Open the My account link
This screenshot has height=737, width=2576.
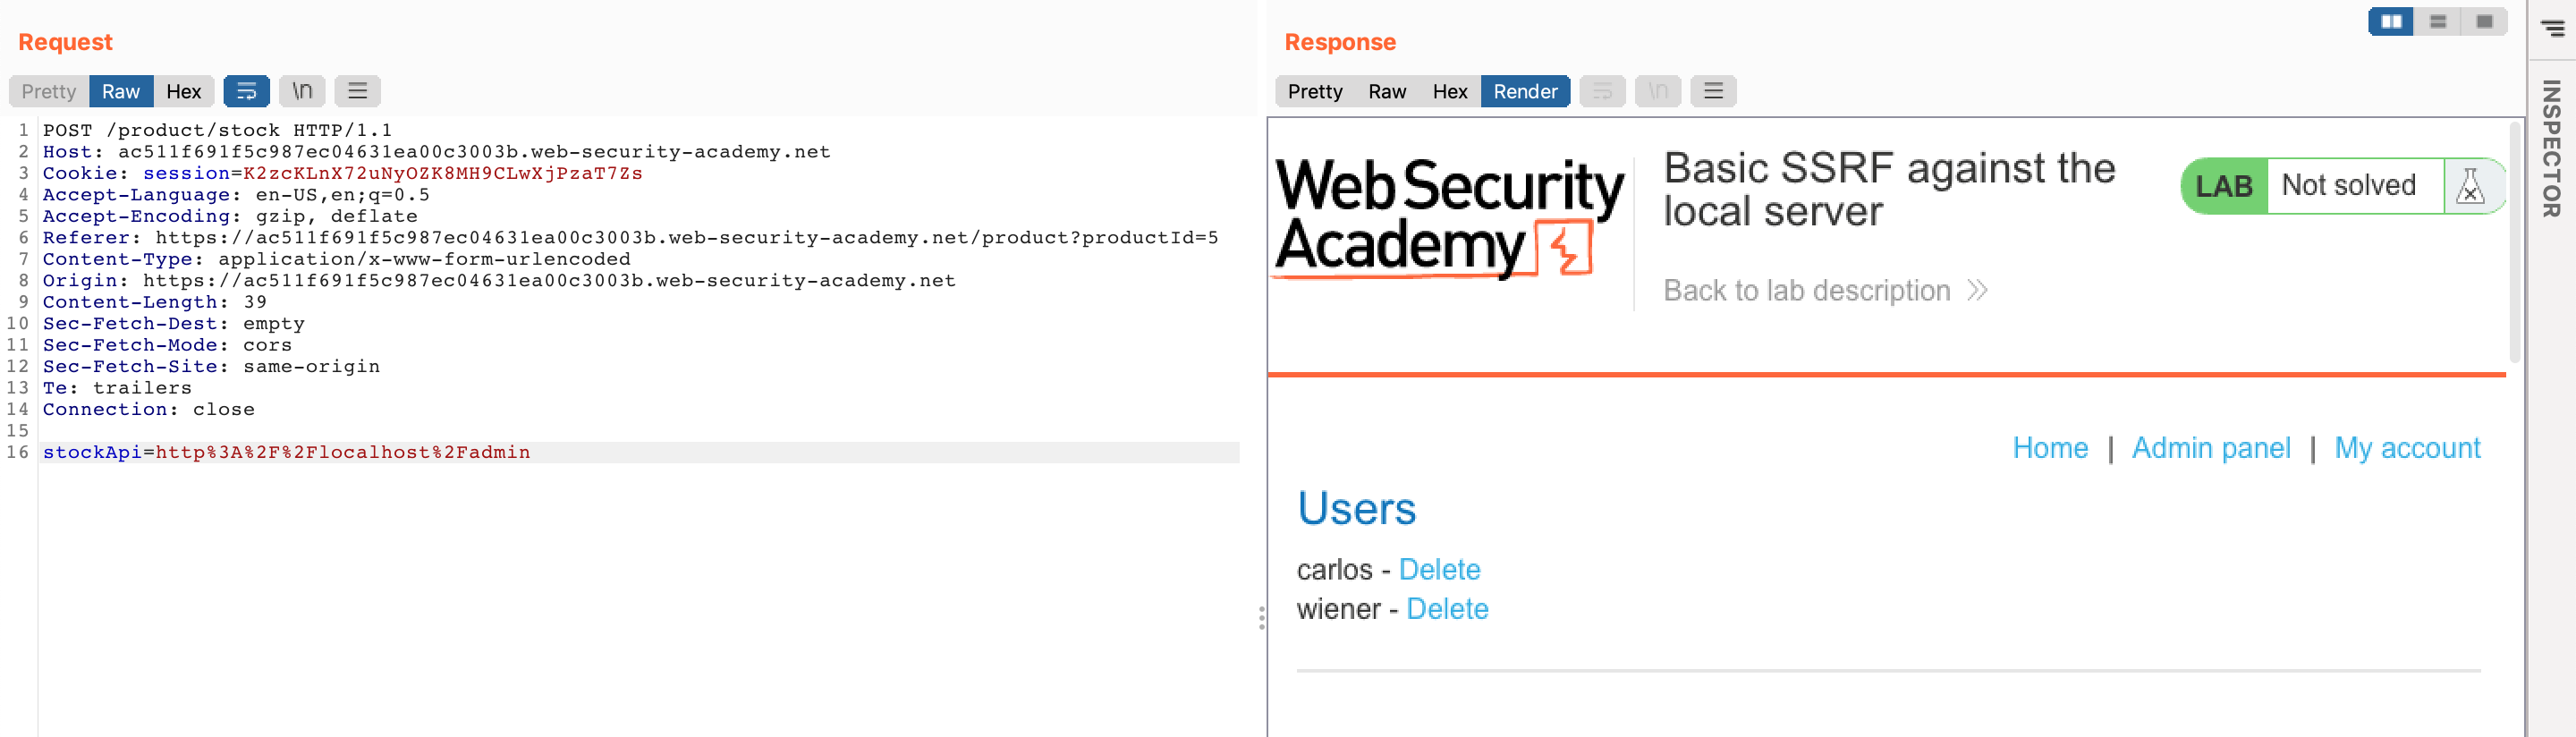(x=2407, y=448)
